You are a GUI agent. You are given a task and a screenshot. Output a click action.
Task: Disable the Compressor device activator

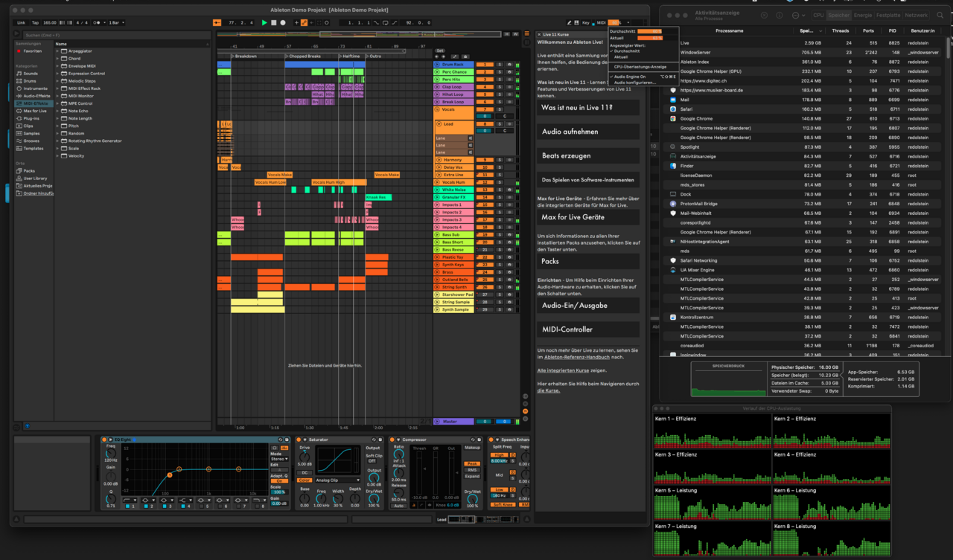(x=392, y=440)
